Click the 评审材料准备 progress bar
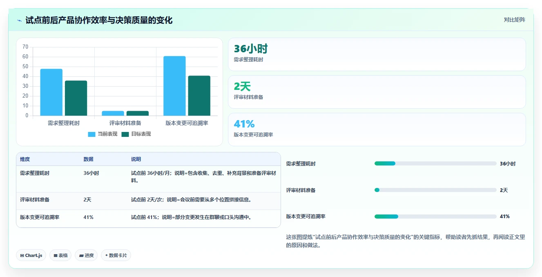Viewport: 542px width, 277px height. (x=435, y=190)
